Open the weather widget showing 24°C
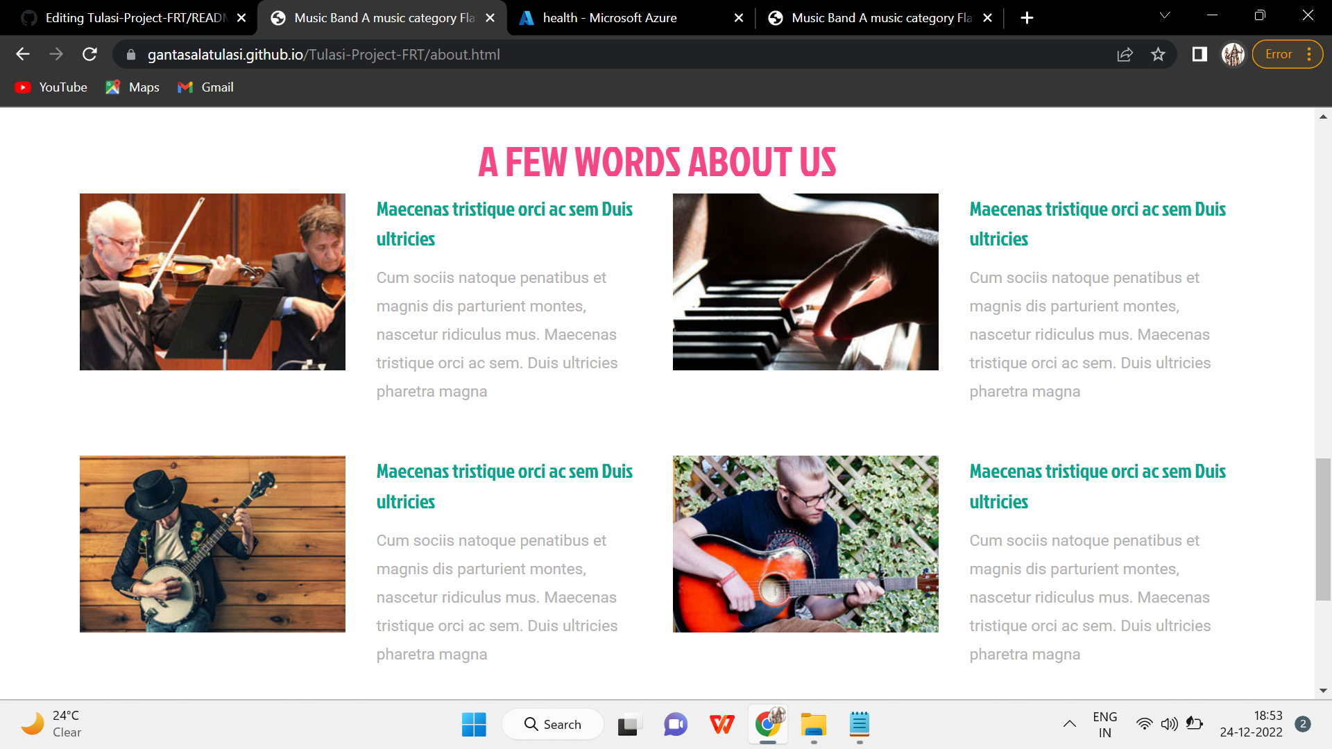Viewport: 1332px width, 749px height. pyautogui.click(x=52, y=725)
